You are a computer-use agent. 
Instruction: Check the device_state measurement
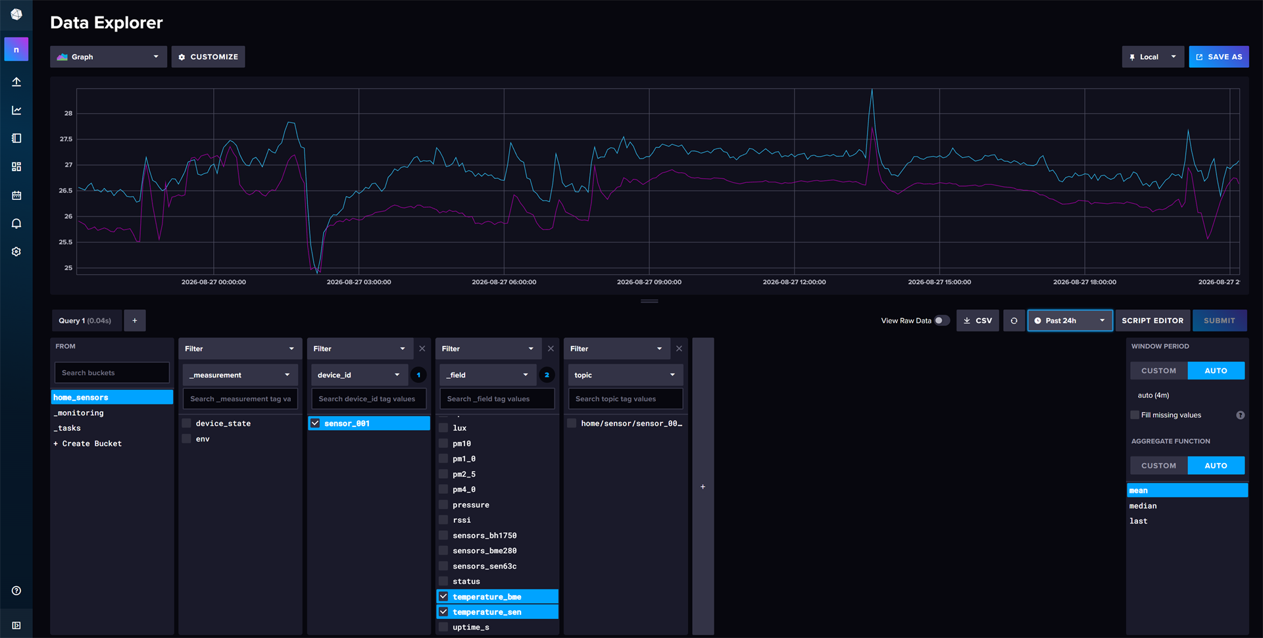187,423
